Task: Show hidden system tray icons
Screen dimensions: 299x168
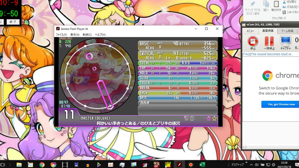Action: [251, 165]
